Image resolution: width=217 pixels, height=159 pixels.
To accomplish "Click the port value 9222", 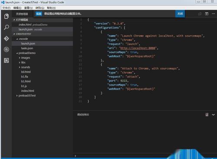I will click(124, 81).
